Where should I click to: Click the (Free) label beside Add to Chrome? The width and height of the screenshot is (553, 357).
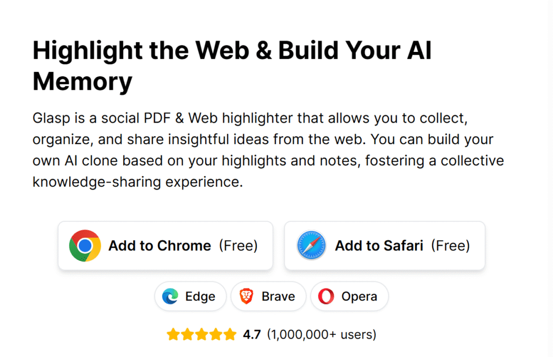(238, 246)
